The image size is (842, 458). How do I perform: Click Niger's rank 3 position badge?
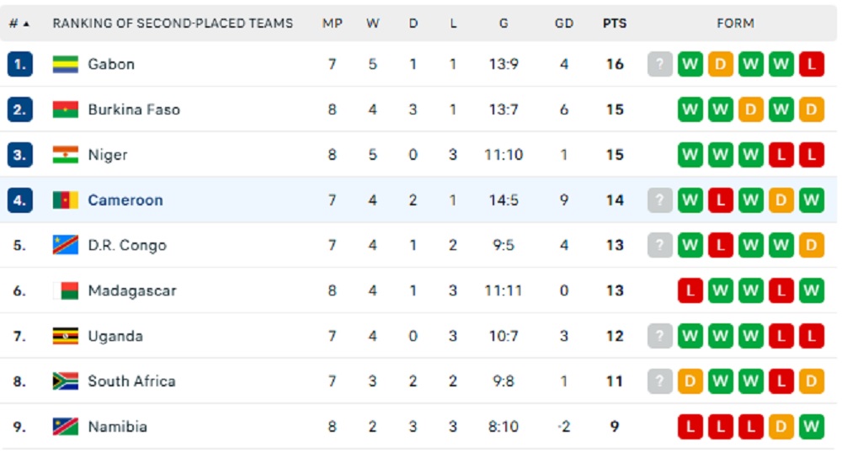point(20,155)
